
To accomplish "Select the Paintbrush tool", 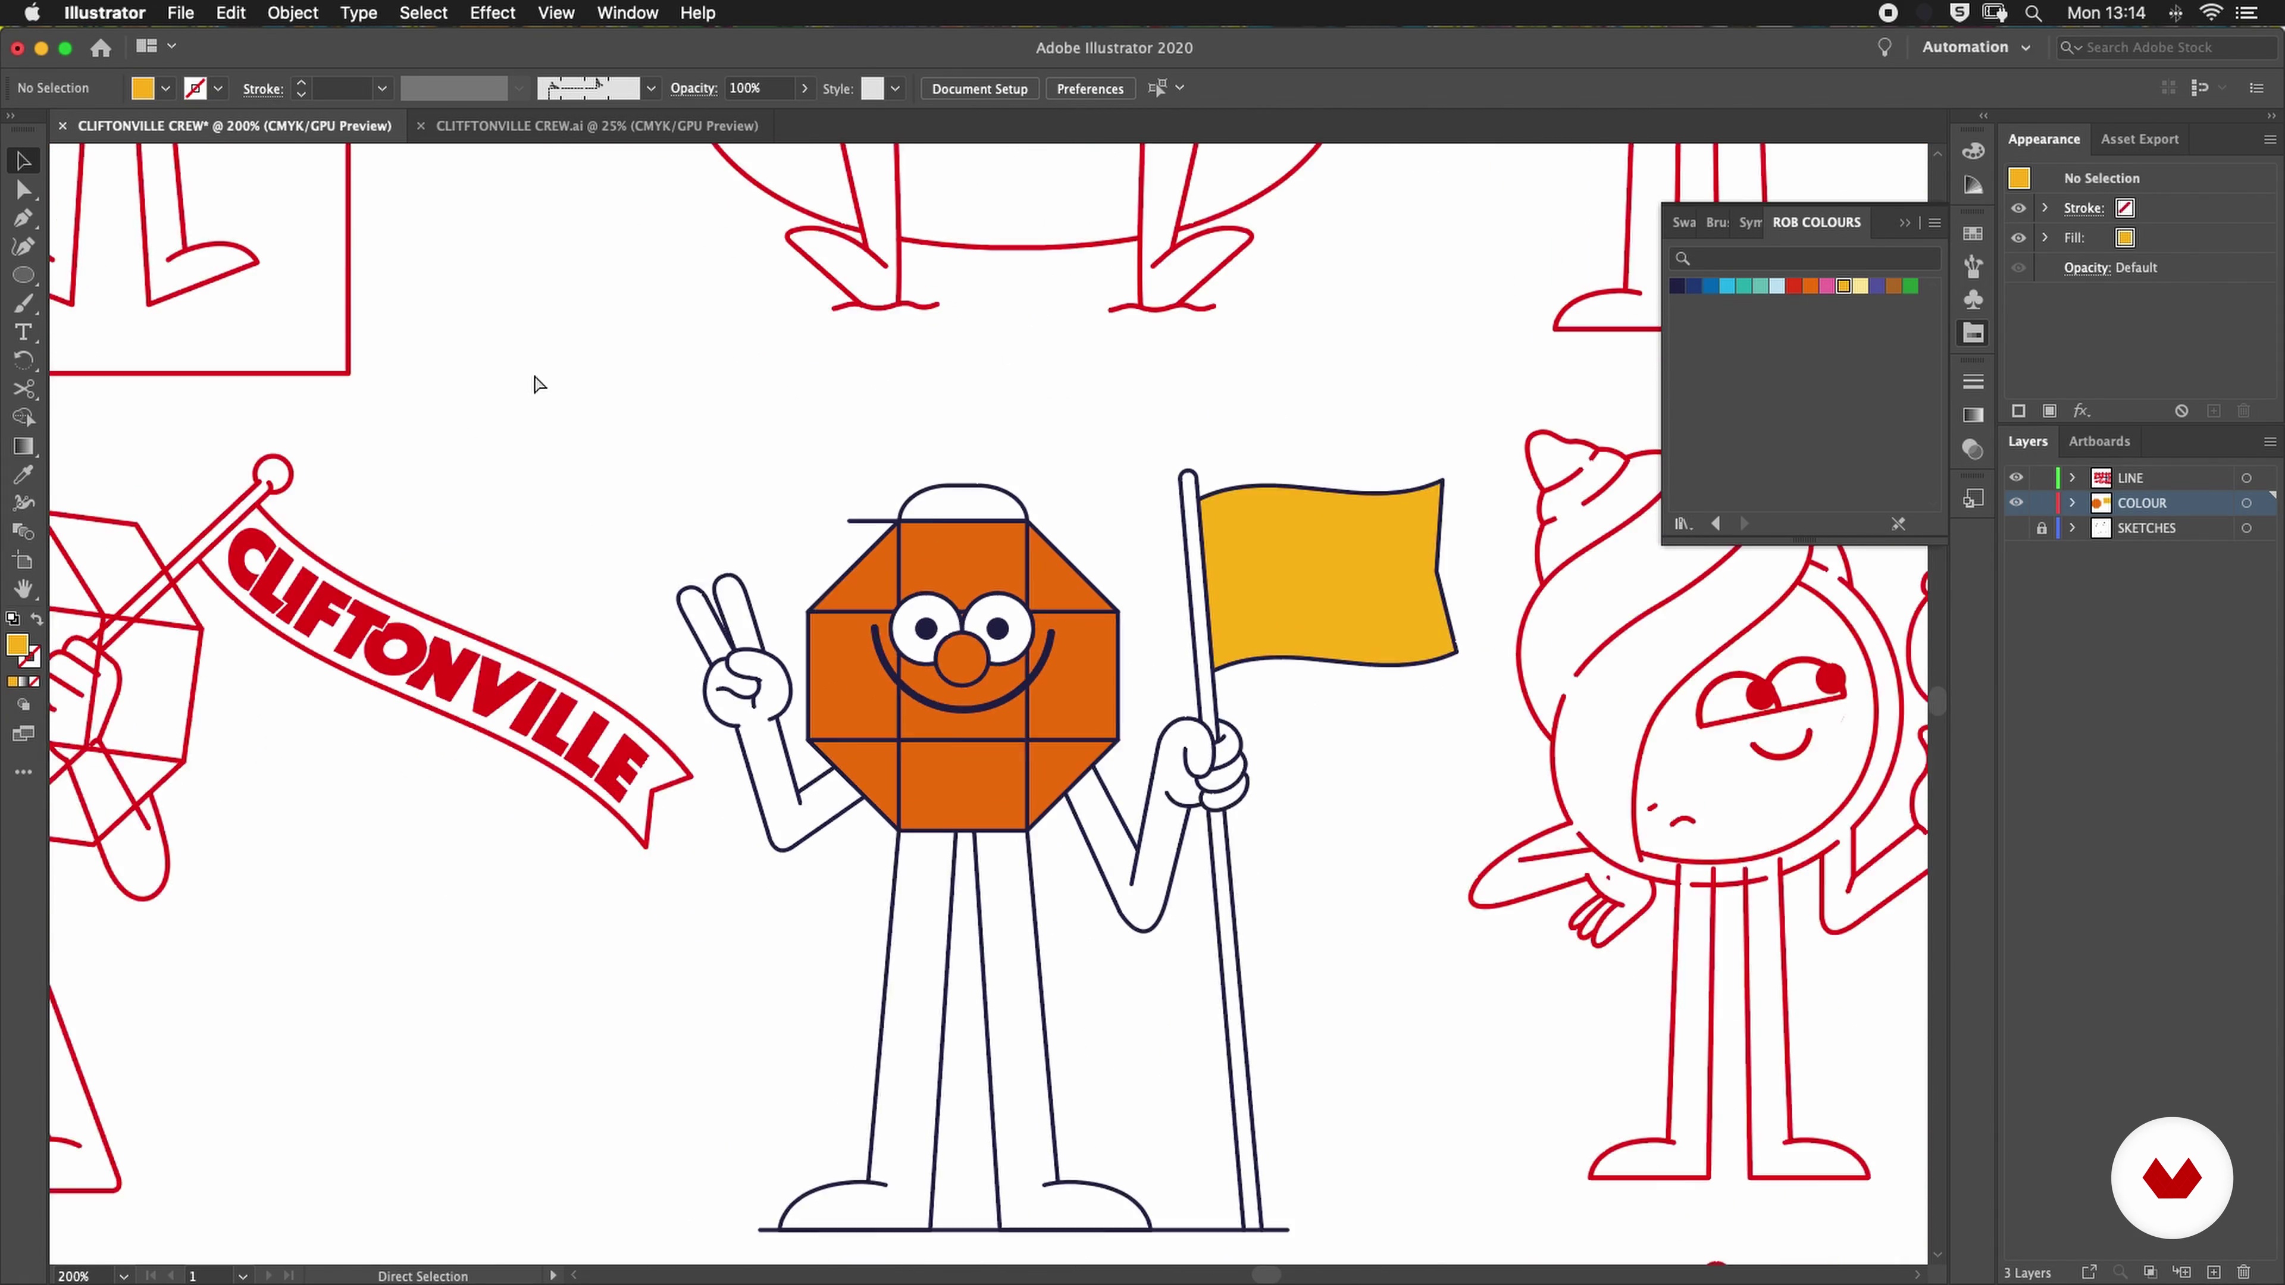I will [24, 304].
